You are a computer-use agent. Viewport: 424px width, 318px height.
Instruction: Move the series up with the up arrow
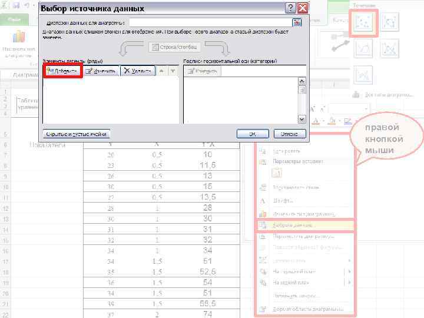click(161, 71)
